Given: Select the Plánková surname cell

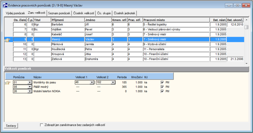Looking at the screenshot, I should coord(68,44).
